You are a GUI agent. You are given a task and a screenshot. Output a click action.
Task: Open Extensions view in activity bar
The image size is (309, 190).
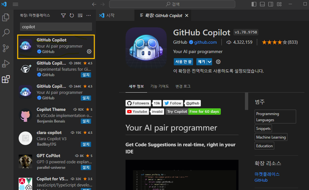[6, 79]
